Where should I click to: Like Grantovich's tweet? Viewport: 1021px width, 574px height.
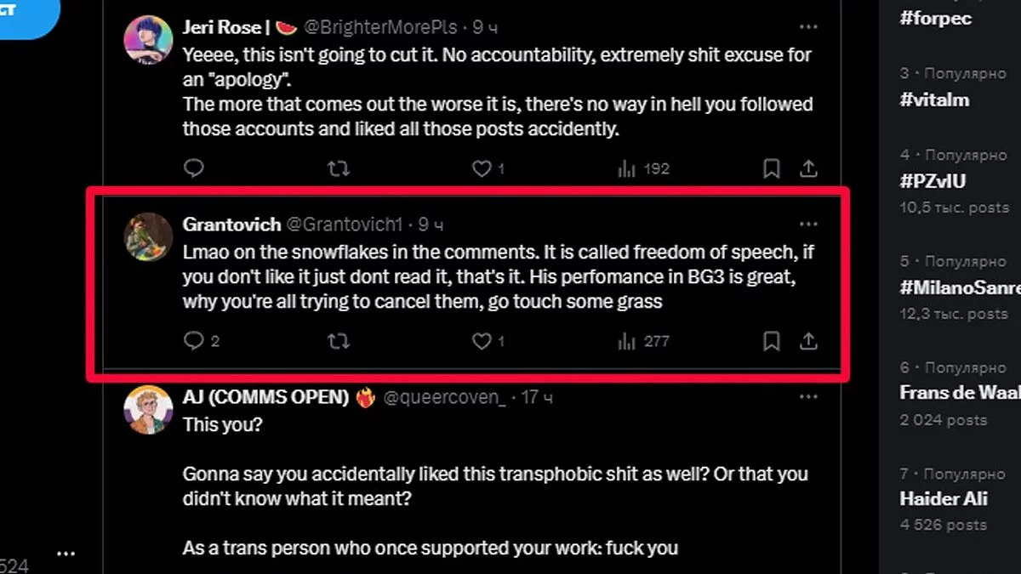pyautogui.click(x=482, y=342)
